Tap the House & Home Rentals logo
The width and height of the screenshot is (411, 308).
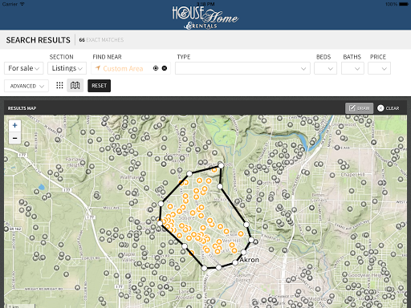pyautogui.click(x=205, y=18)
